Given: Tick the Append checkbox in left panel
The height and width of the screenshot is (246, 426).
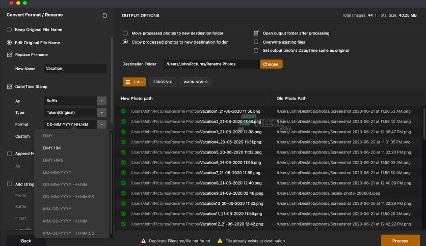Looking at the screenshot, I should pyautogui.click(x=10, y=153).
